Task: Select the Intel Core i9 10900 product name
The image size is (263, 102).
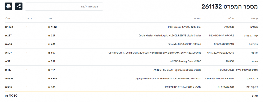Action: tap(185, 27)
